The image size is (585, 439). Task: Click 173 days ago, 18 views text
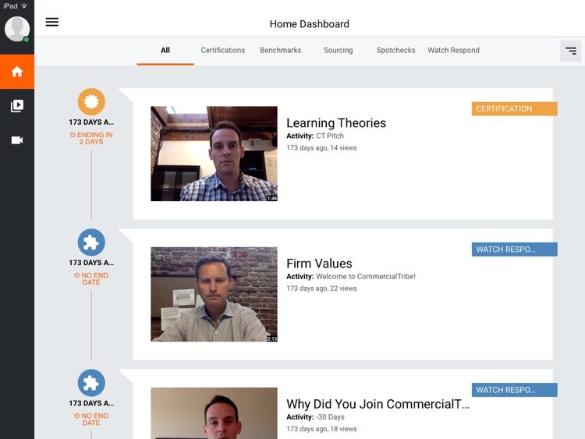coord(321,429)
